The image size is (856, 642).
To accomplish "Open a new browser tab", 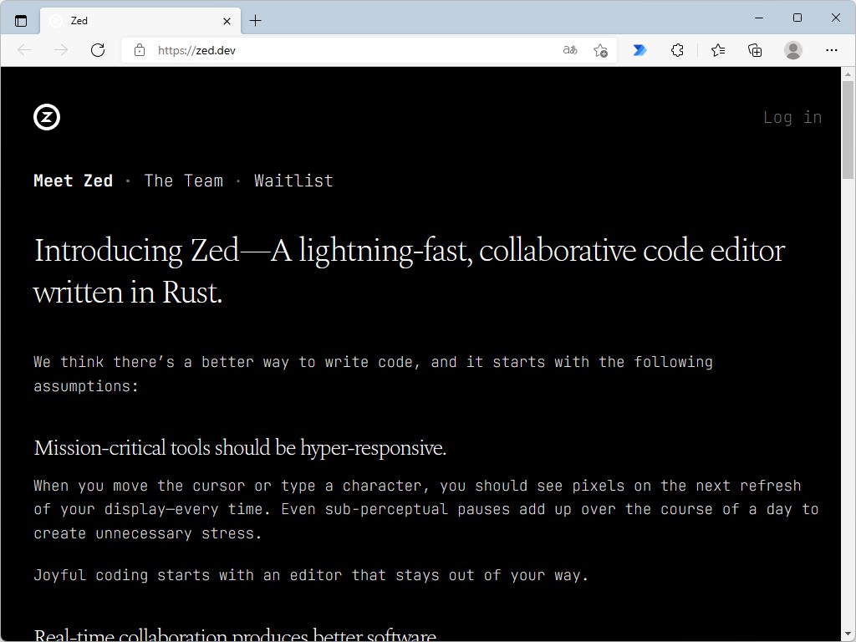I will (x=256, y=20).
